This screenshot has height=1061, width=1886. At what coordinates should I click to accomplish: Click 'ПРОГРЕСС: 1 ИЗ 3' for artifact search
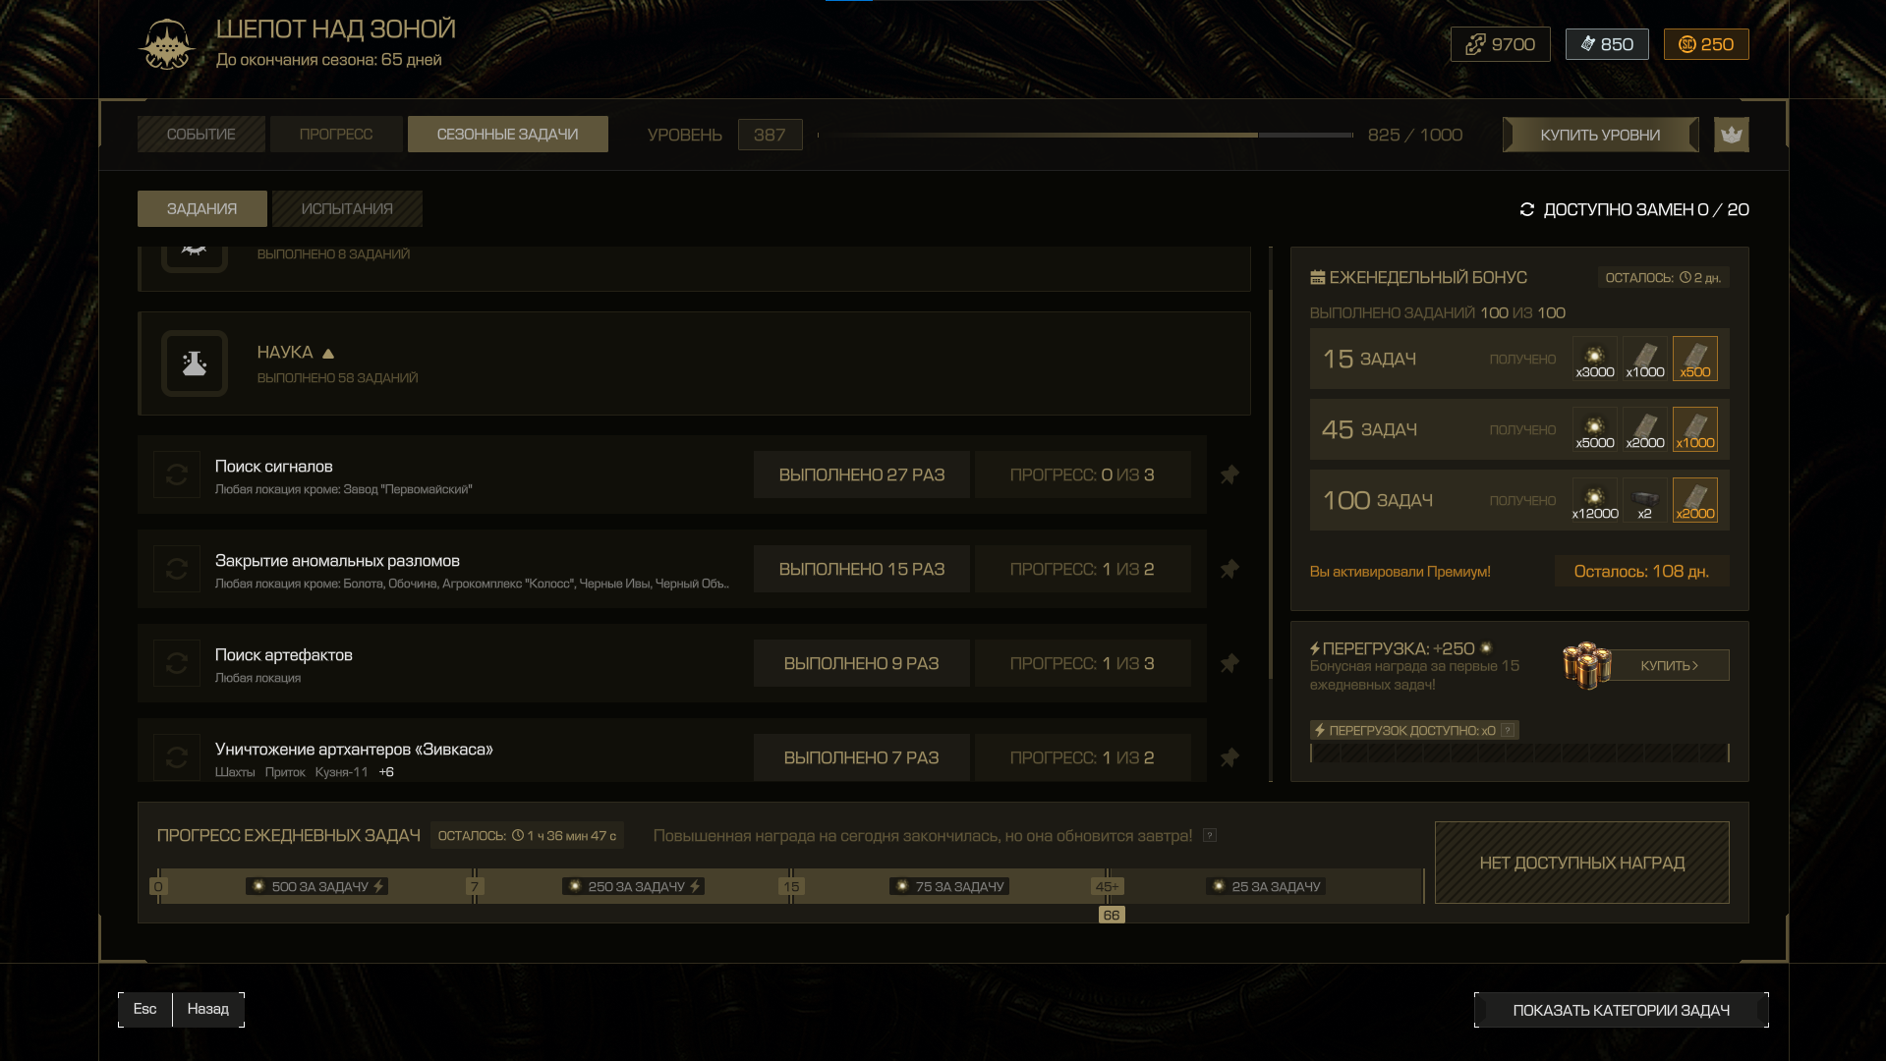(x=1082, y=663)
